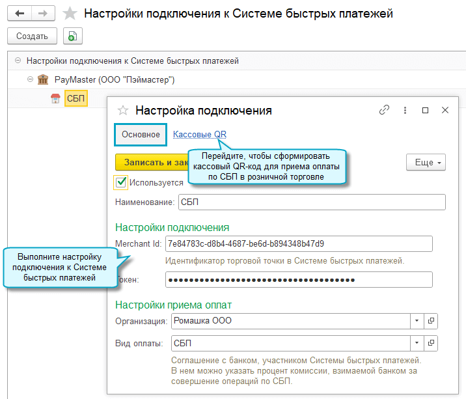Screen dimensions: 466x399
Task: Click the Наименование input field
Action: (x=312, y=202)
